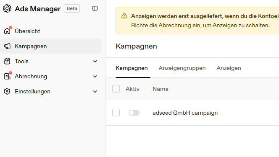The width and height of the screenshot is (279, 157).
Task: Expand the Einstellungen menu chevron
Action: 95,92
